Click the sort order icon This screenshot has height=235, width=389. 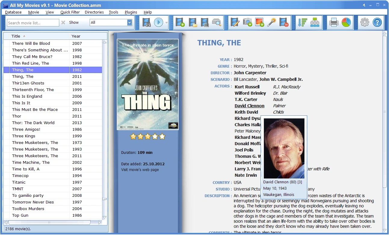tap(302, 23)
